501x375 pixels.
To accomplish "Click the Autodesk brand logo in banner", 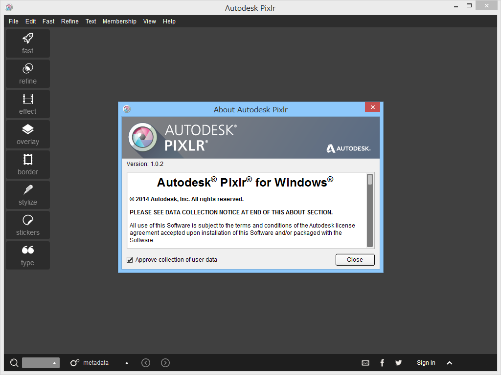I will click(x=348, y=148).
